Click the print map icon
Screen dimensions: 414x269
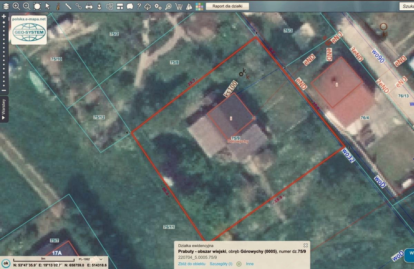coord(89,6)
